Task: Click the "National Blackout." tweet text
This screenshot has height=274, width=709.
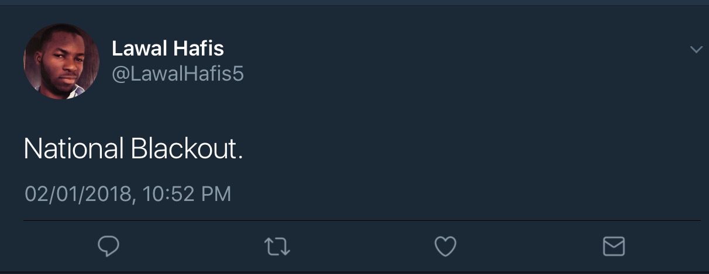Action: 133,150
